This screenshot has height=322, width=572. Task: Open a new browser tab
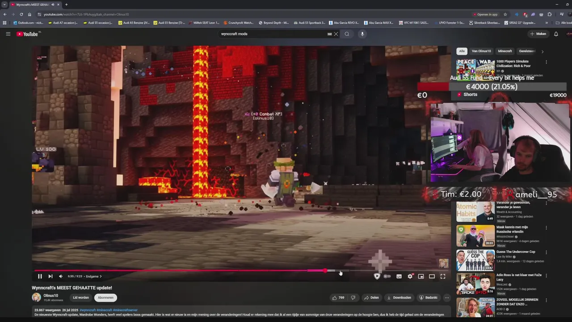[x=66, y=4]
